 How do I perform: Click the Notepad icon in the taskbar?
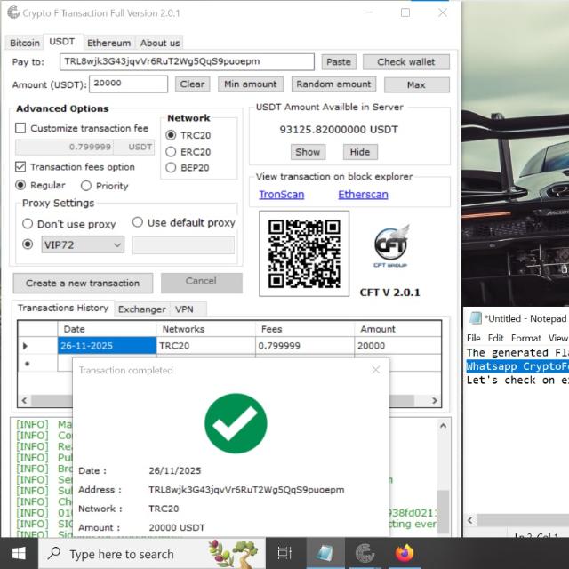pos(325,553)
